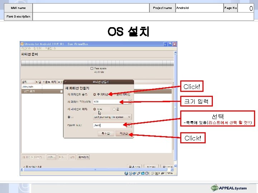Click the grey disk partition bar
The image size is (258, 193).
pos(97,63)
